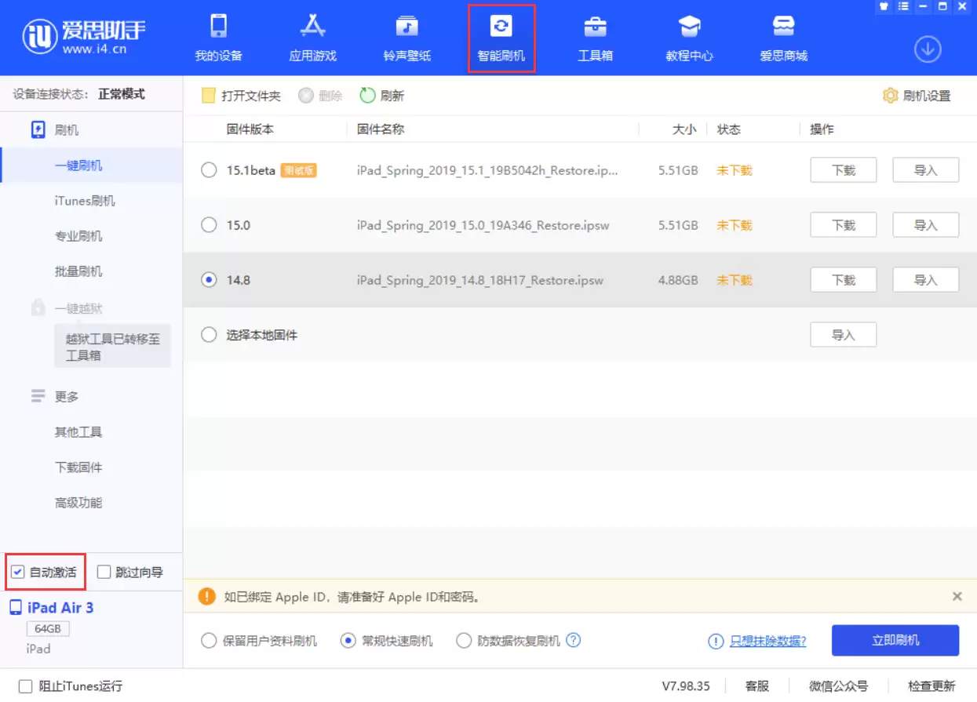Switch to 智能刷机 flashing section
Screen dimensions: 977x702
[x=501, y=38]
